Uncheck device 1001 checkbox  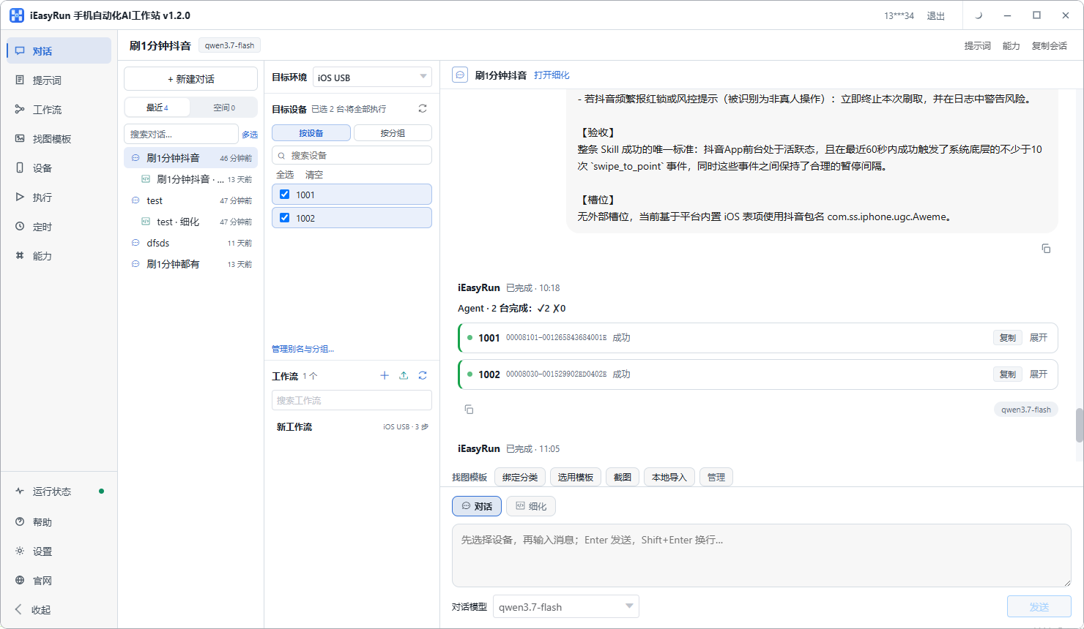[x=284, y=195]
